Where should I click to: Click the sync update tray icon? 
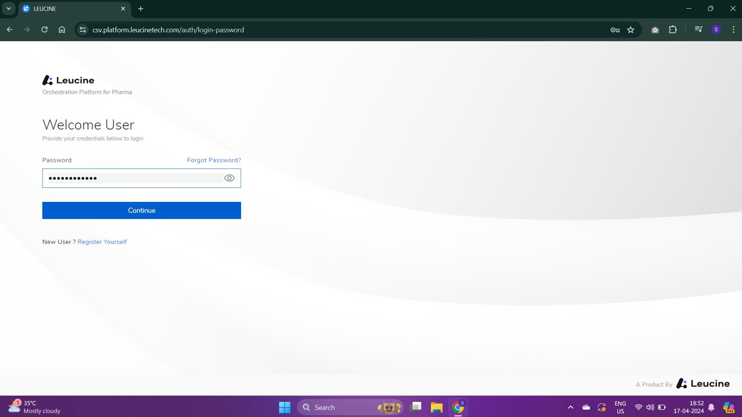pos(602,407)
